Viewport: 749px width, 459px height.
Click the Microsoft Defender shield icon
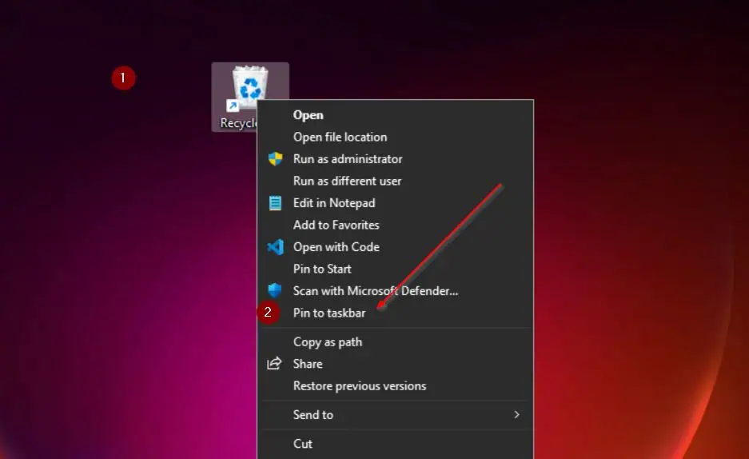click(275, 291)
